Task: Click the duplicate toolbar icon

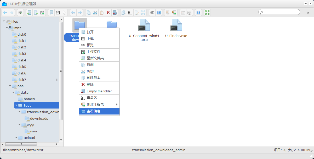Action: point(123,12)
